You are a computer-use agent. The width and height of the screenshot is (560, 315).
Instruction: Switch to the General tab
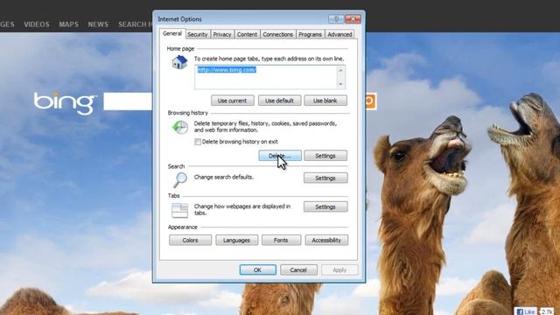pos(172,33)
